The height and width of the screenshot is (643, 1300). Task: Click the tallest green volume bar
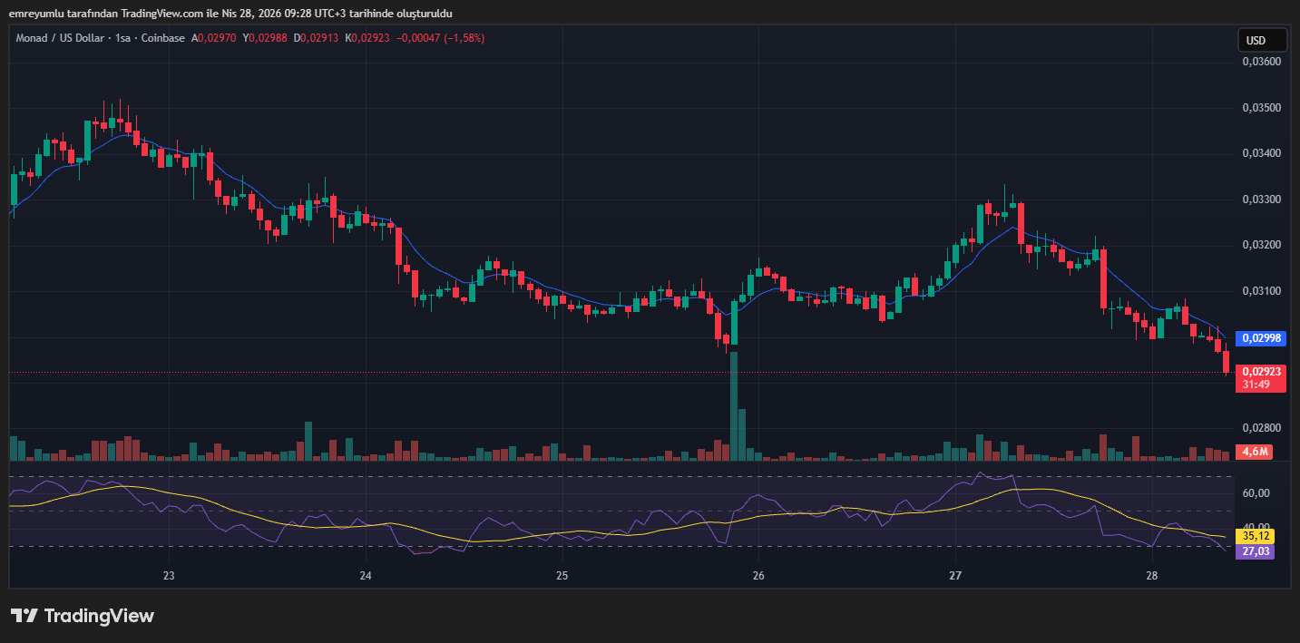click(733, 408)
